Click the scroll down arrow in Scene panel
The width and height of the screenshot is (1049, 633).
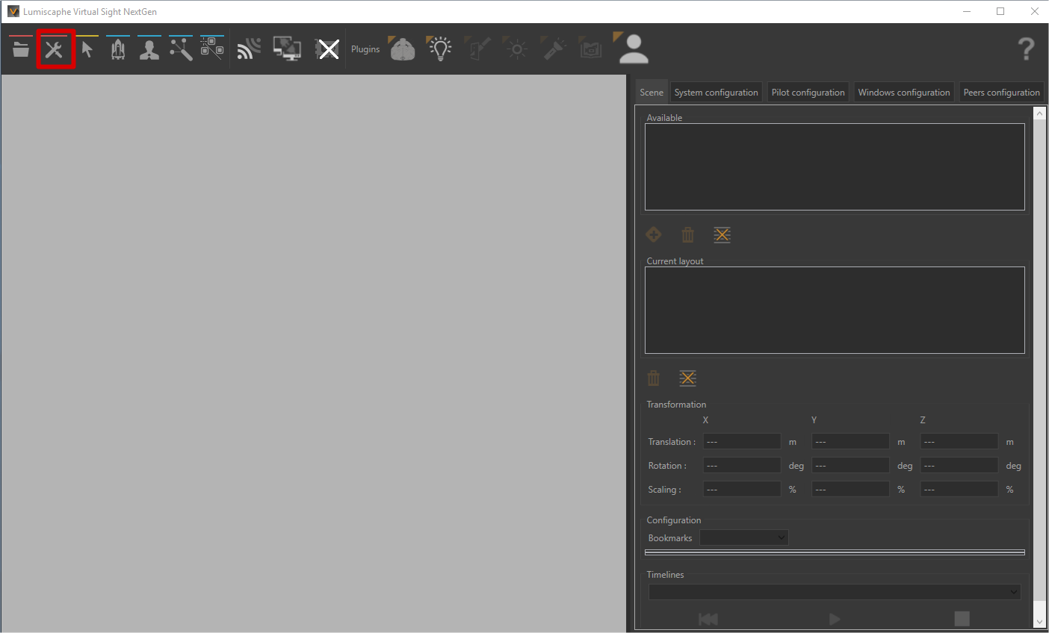click(x=1039, y=622)
